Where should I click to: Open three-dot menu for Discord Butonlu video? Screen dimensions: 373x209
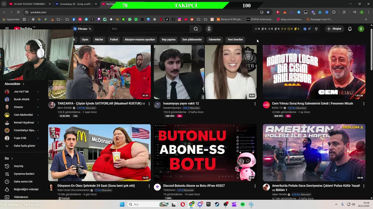click(x=255, y=186)
